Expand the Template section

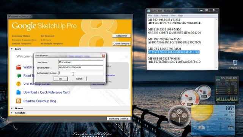click(12, 113)
